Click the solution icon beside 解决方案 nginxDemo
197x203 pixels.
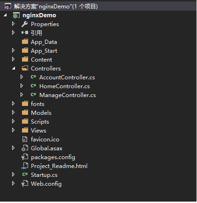click(8, 7)
